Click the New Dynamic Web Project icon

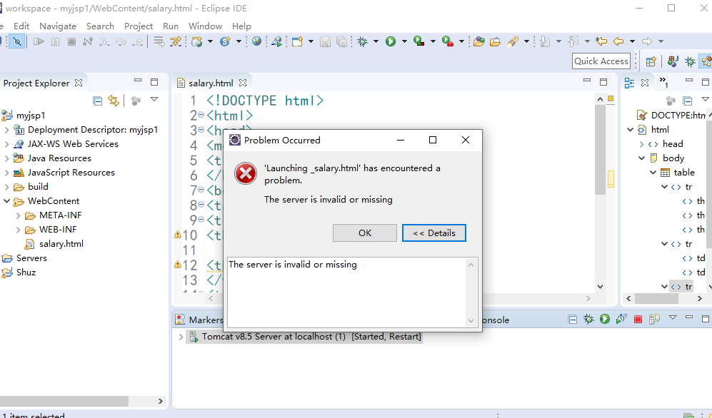click(197, 41)
